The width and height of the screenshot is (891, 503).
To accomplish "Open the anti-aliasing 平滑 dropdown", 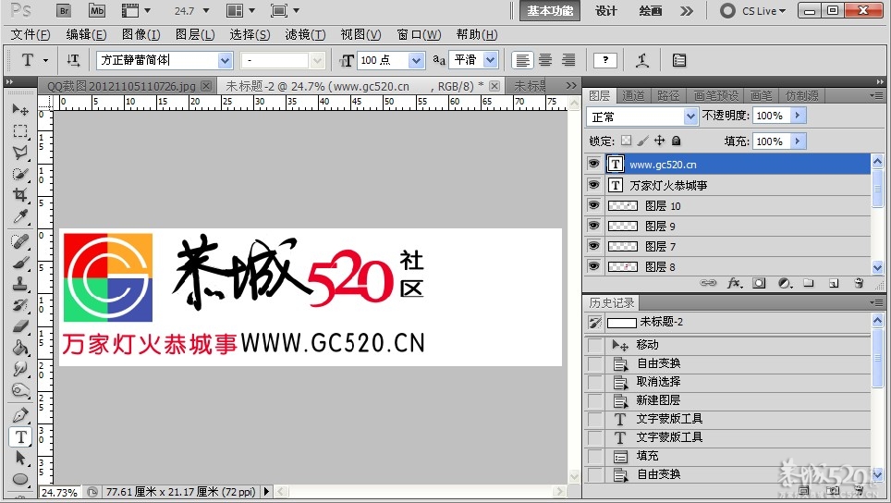I will coord(491,60).
